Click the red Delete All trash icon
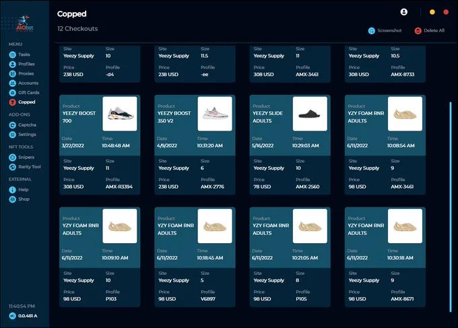This screenshot has width=458, height=328. [418, 31]
